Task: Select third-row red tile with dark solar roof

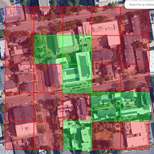Action: pyautogui.click(x=48, y=78)
